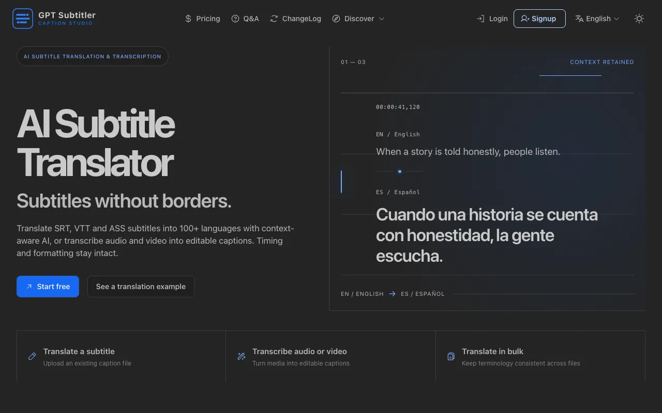Click the pencil icon beside Translate a subtitle
The image size is (662, 413).
(x=32, y=356)
